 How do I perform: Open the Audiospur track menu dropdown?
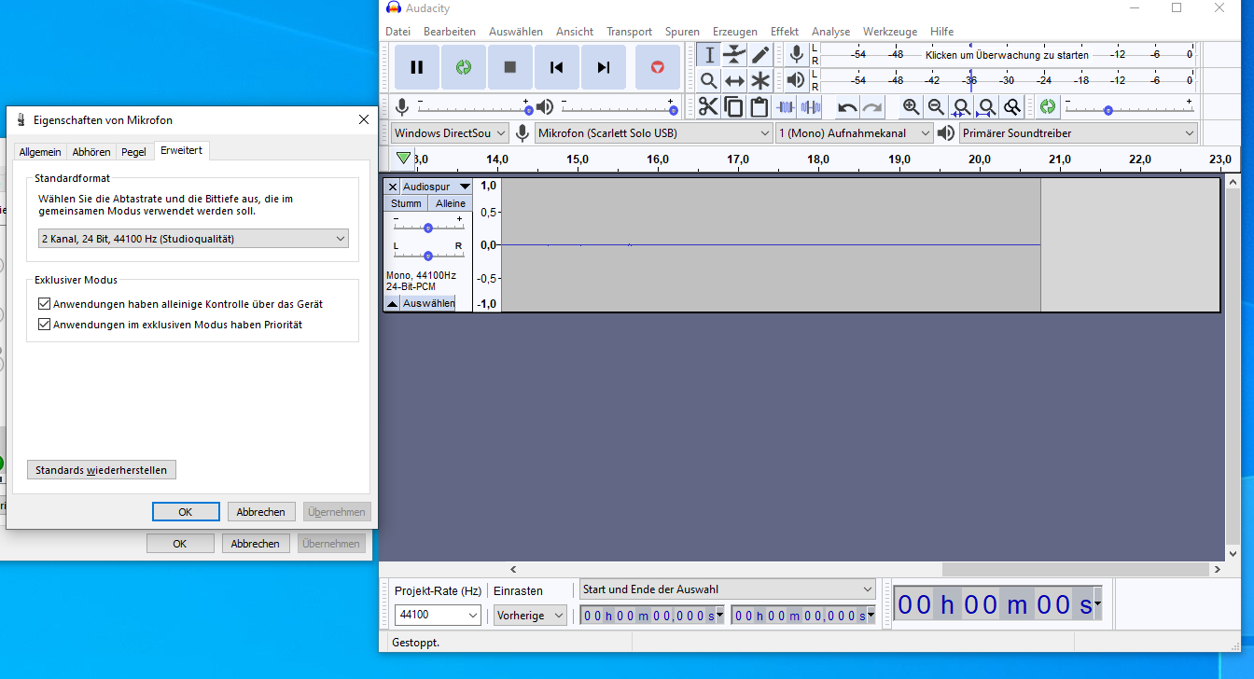(x=437, y=187)
